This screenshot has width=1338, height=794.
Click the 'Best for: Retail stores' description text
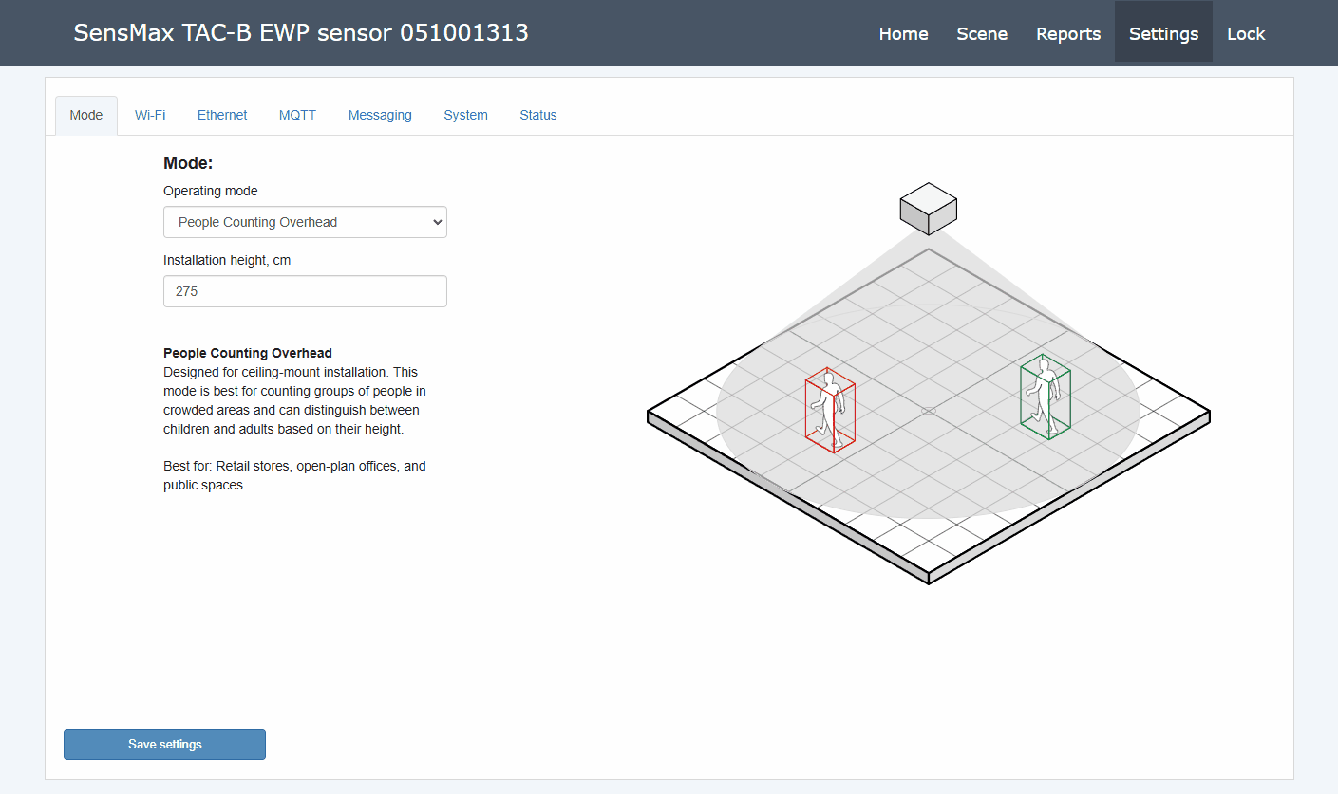(x=294, y=476)
